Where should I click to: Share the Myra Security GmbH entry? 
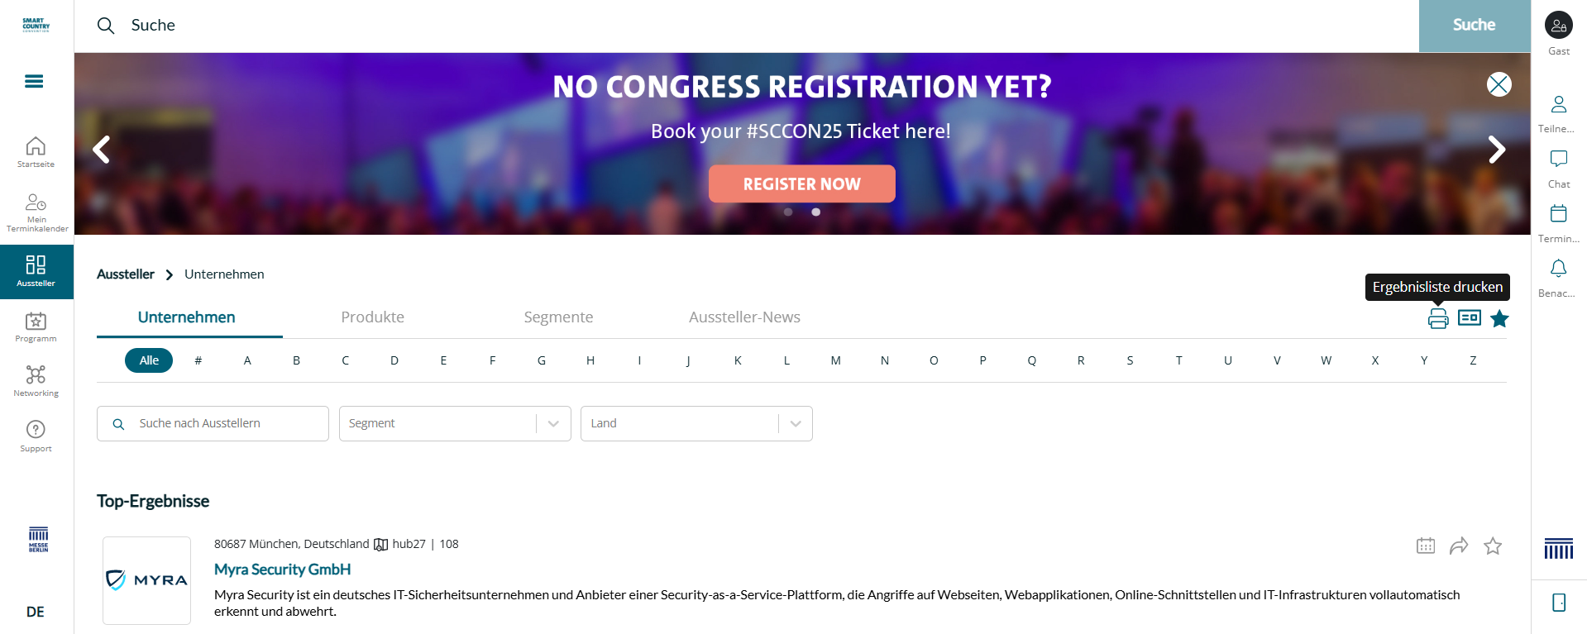pos(1459,546)
